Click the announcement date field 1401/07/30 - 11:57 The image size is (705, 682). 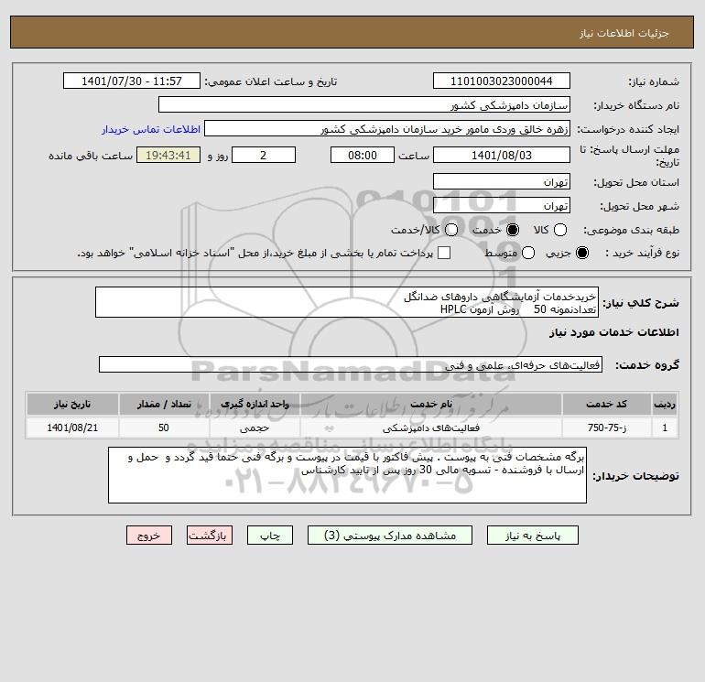pyautogui.click(x=132, y=81)
